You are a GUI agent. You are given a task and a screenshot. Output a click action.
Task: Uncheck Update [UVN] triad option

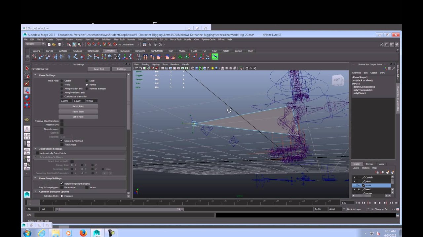click(x=62, y=141)
